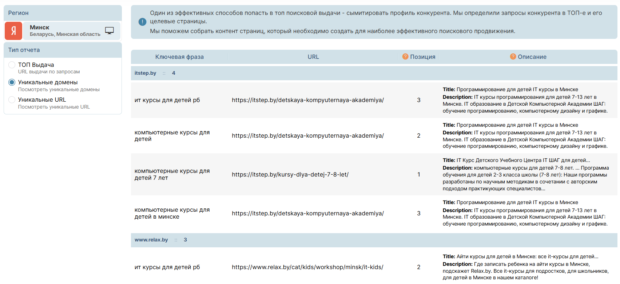Click 'URL выдачи по запросам' subtitle
620x284 pixels.
[x=49, y=72]
